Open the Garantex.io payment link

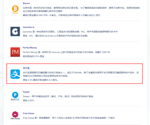click(x=28, y=27)
